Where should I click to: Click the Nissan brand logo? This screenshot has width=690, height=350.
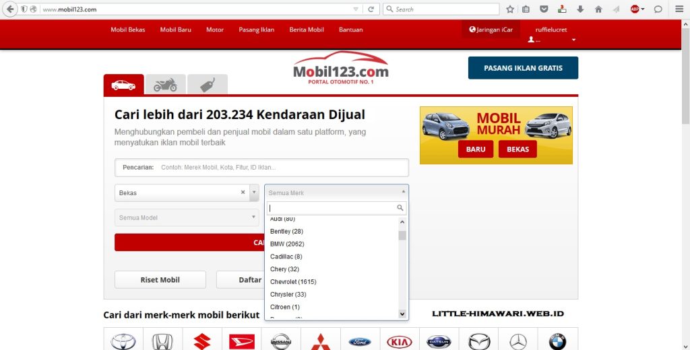281,341
